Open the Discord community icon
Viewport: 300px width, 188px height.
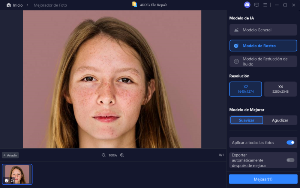point(247,5)
